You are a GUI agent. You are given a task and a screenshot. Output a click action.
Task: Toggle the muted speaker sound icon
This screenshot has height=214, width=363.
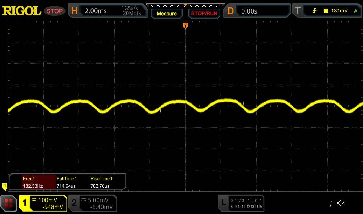(x=341, y=203)
